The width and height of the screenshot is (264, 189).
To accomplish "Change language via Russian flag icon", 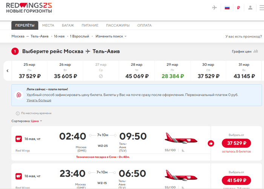I will [227, 8].
